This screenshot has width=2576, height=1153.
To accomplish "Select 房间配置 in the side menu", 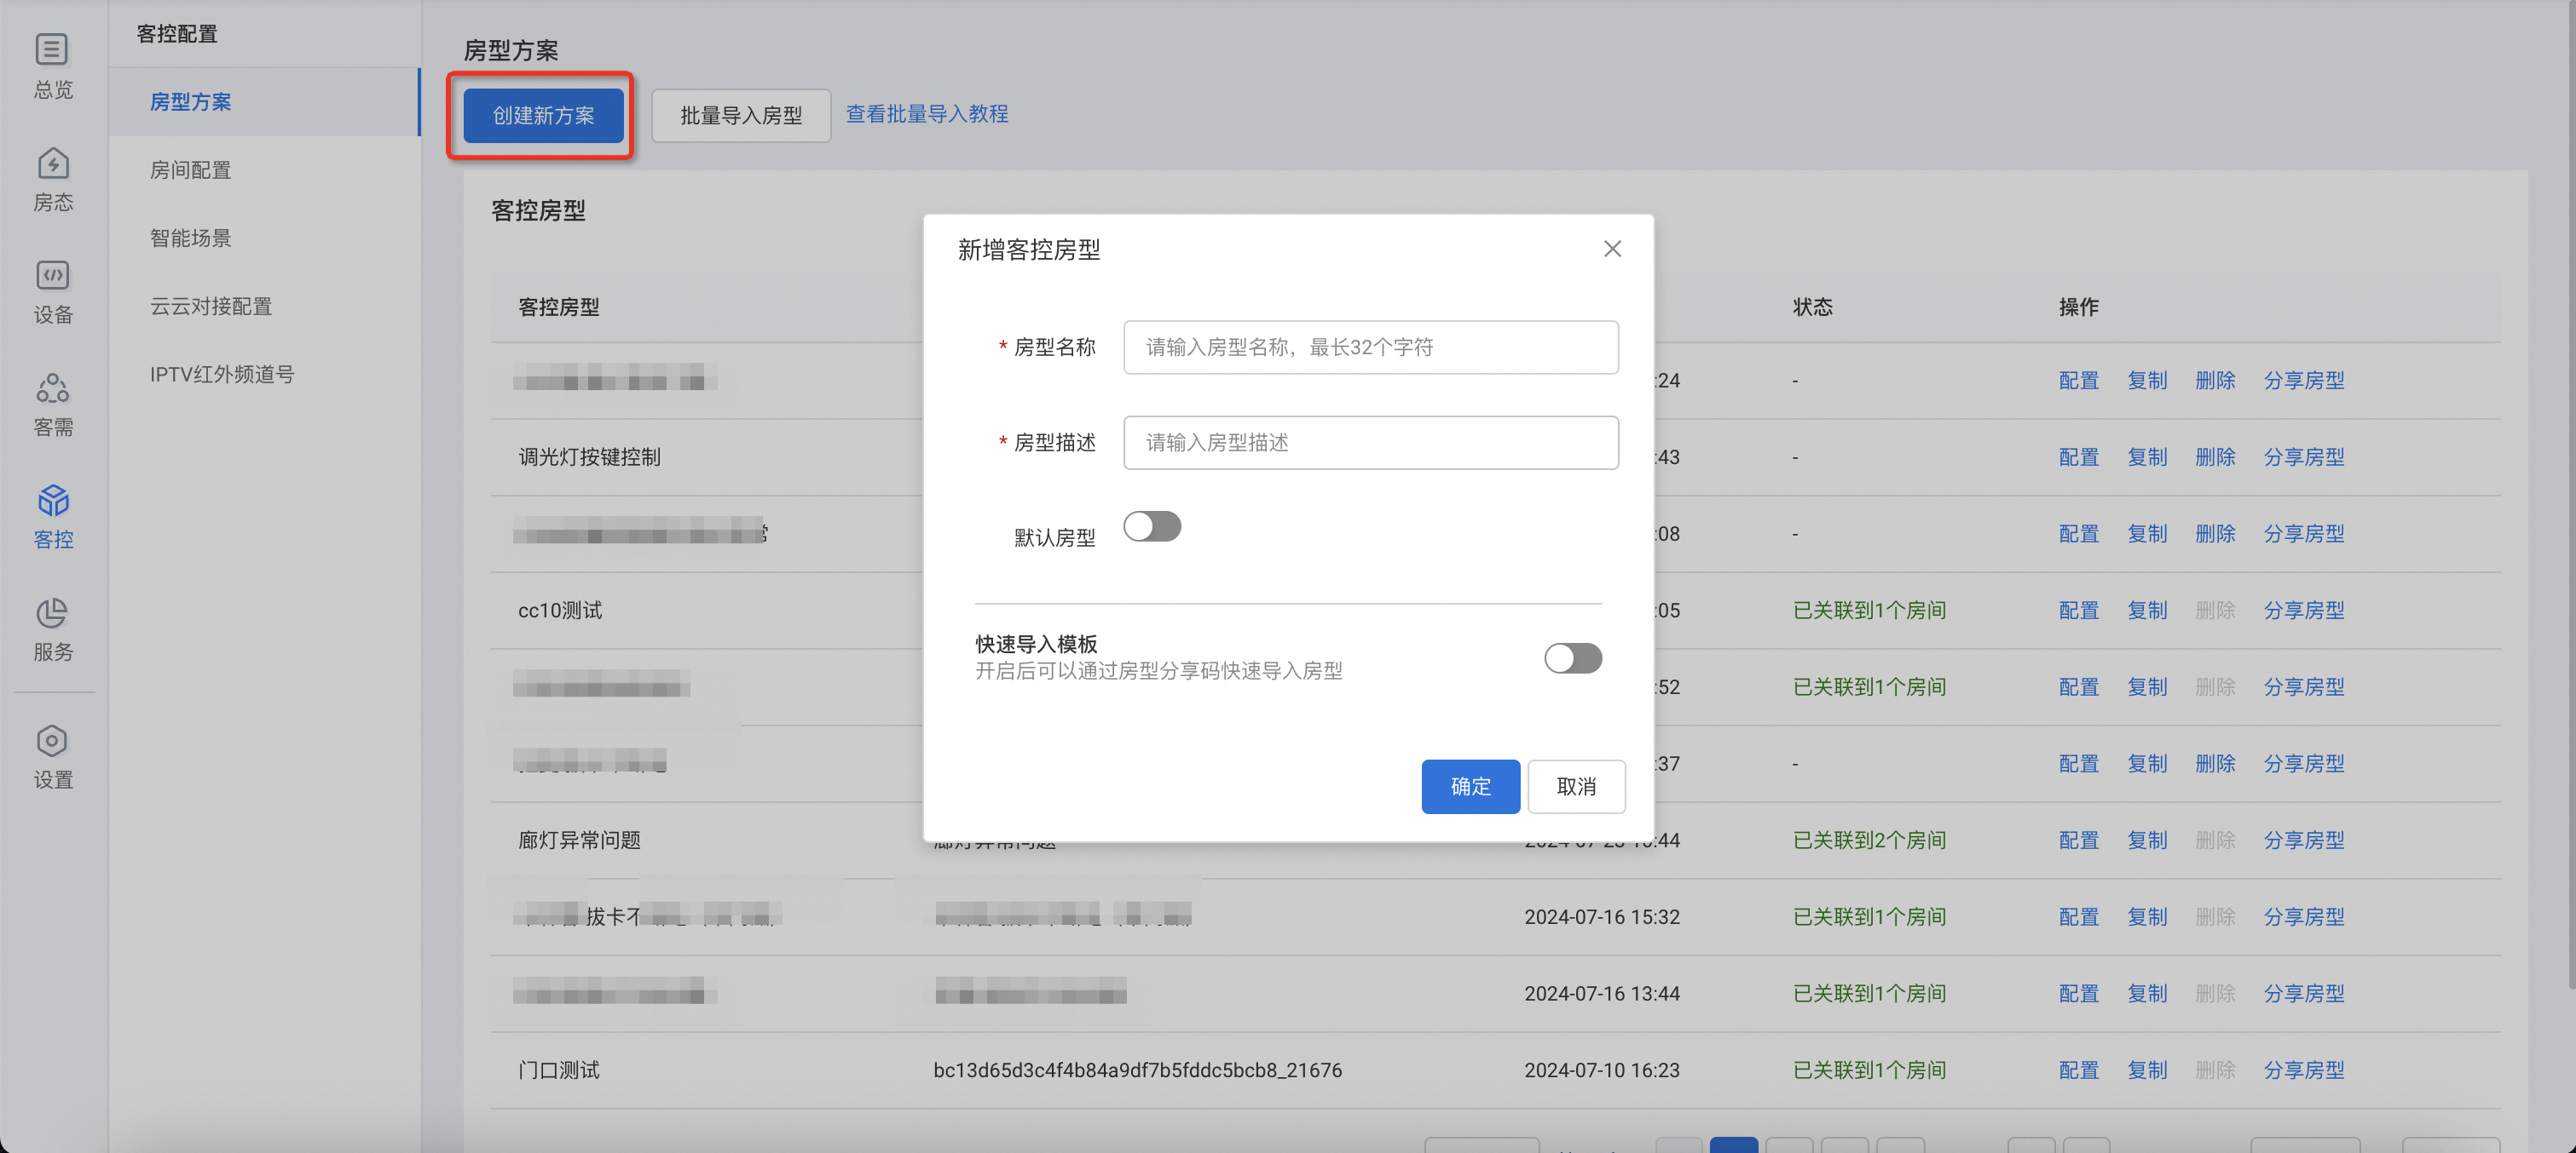I will tap(190, 169).
